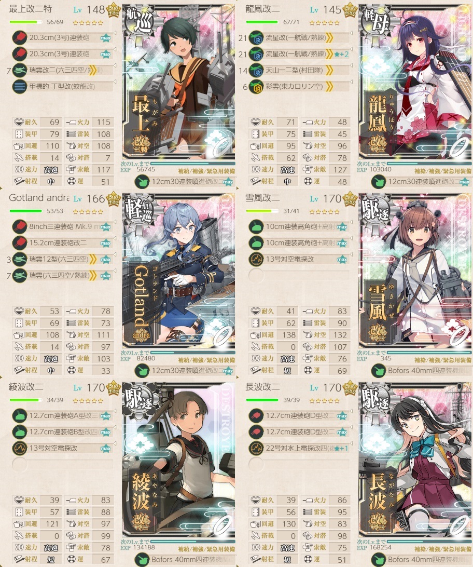Select Yukikaze's 13号対空電探改 radar icon
Viewport: 473px width, 567px height.
(256, 259)
